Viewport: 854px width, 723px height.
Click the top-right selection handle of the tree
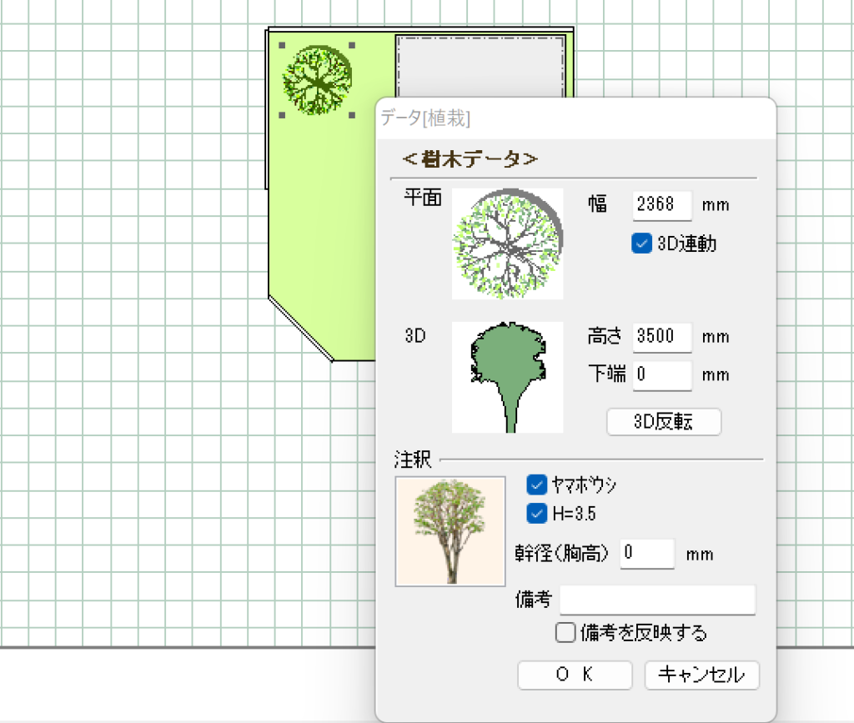tap(352, 46)
